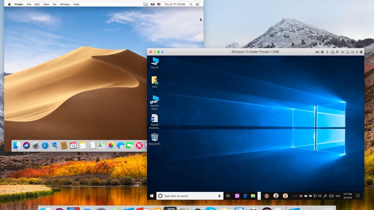The height and width of the screenshot is (210, 374).
Task: Click the US flag input source icon
Action: [x=159, y=4]
